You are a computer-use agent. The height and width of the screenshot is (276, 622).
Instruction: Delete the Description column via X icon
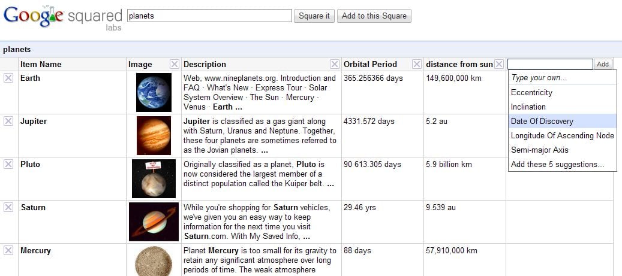click(x=334, y=64)
